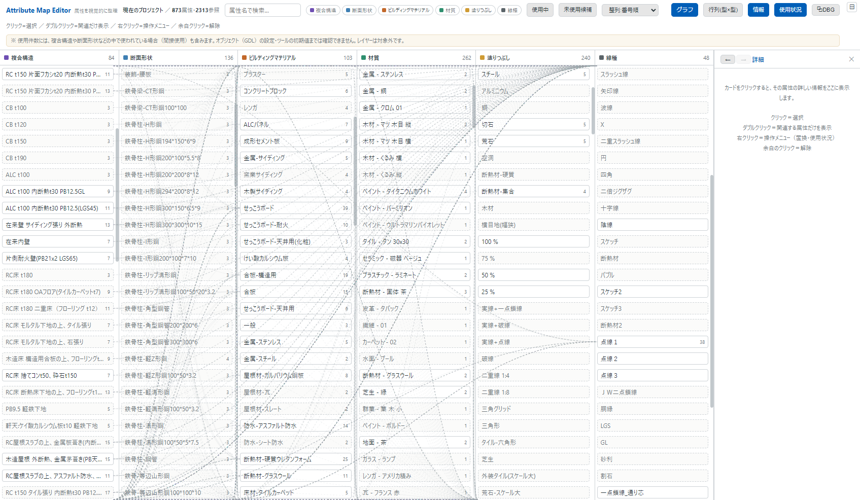Select the 隠線 line type card
Screen dimensions: 860x500
pyautogui.click(x=653, y=225)
